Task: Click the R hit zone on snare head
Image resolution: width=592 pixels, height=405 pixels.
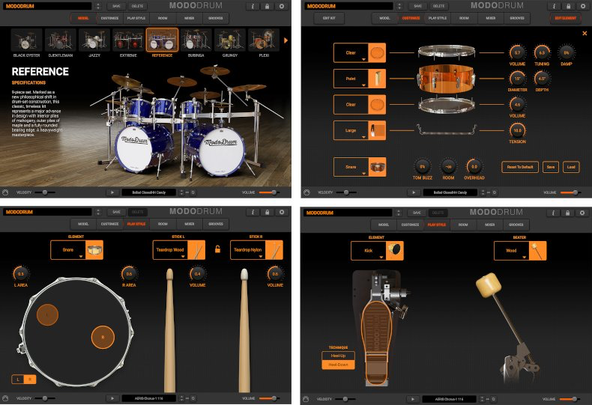Action: coord(102,337)
